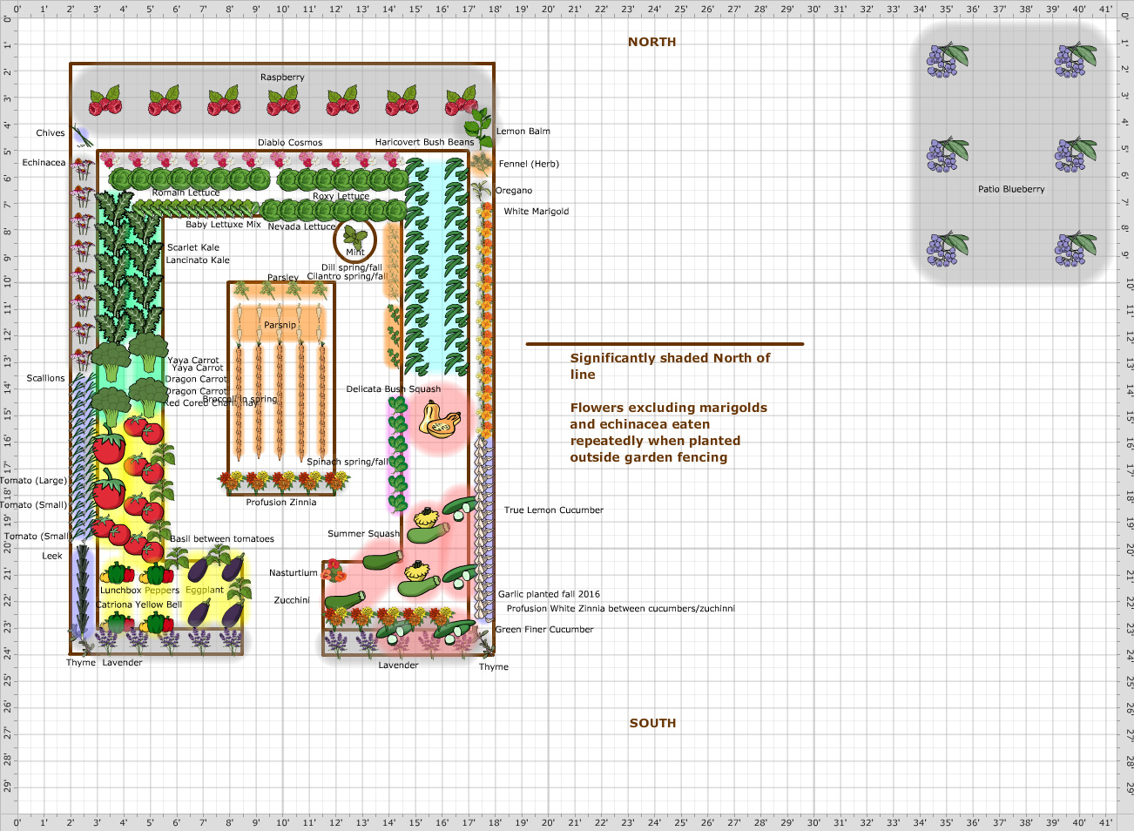
Task: Click the Eggplant label
Action: click(x=205, y=591)
